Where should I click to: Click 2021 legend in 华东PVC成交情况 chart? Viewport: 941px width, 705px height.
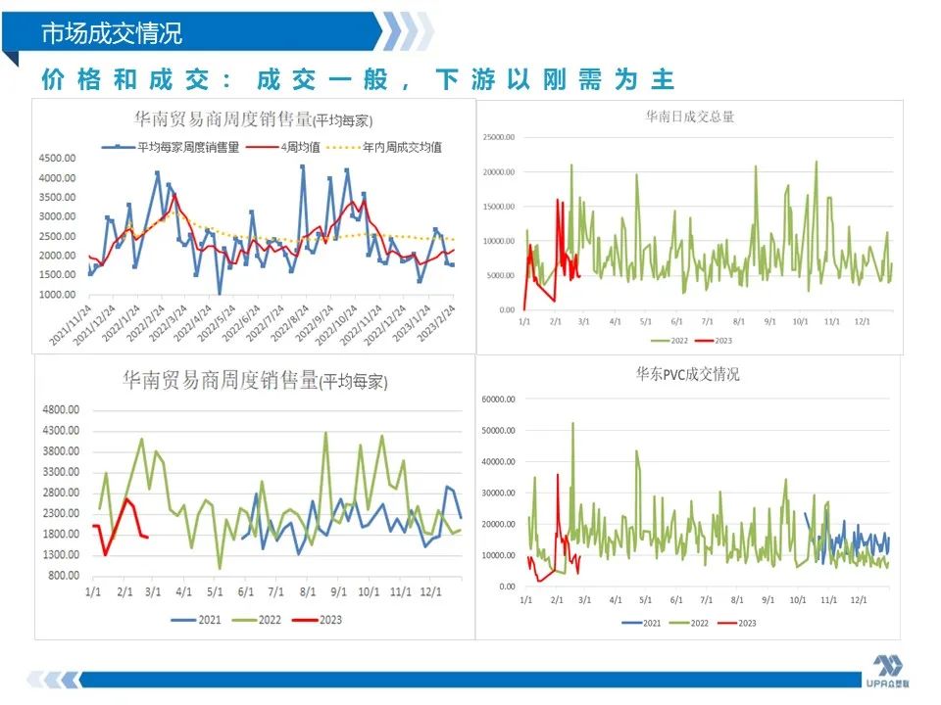coord(641,624)
